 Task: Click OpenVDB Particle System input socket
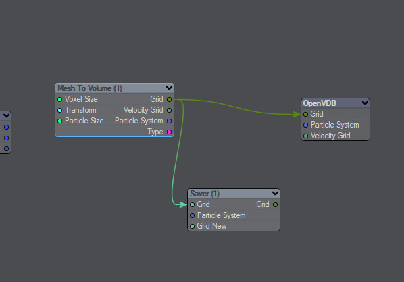pos(305,125)
